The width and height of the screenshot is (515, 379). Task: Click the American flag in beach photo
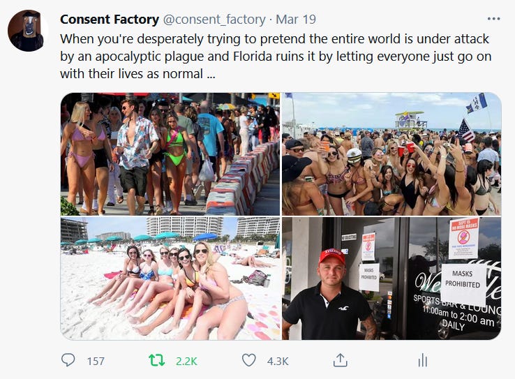tap(466, 131)
